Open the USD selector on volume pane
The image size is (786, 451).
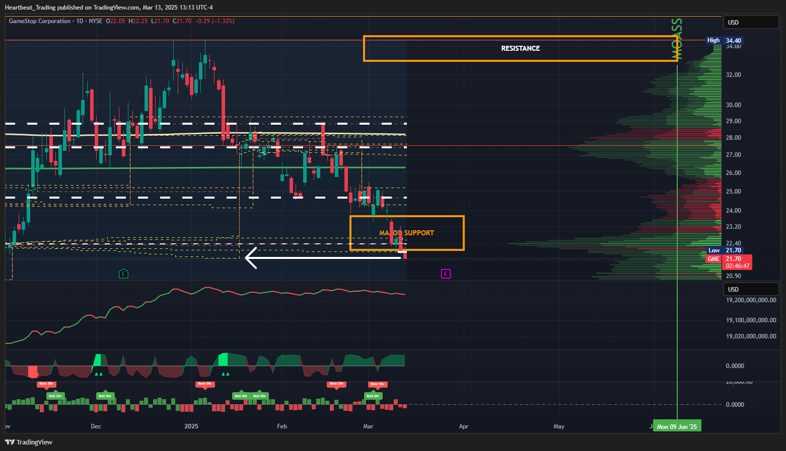pyautogui.click(x=751, y=289)
